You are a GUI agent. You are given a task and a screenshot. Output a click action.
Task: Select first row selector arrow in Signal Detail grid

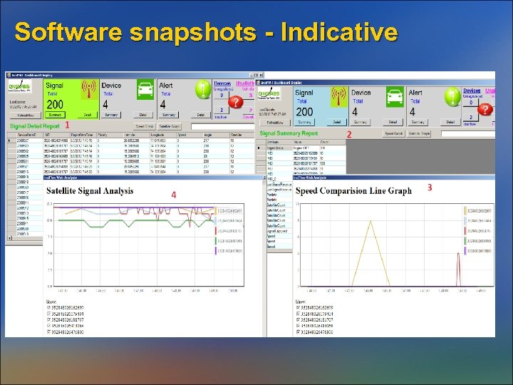point(11,140)
